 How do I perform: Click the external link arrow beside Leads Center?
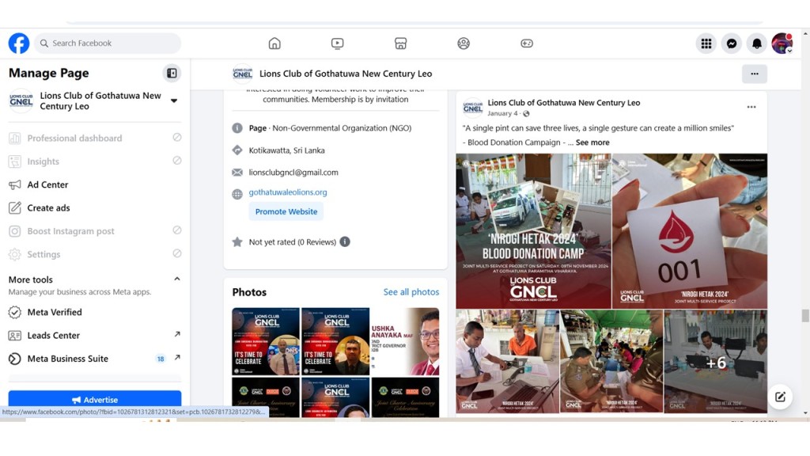point(177,335)
